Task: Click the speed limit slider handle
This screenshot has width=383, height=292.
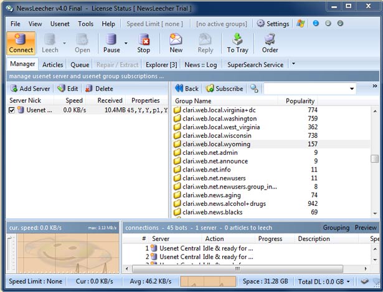Action: (x=9, y=238)
